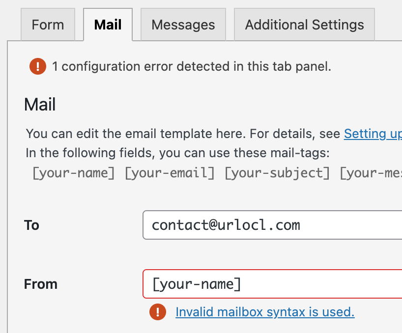Select the [your-name] mail-tag in the tag list
This screenshot has width=402, height=333.
(x=73, y=173)
